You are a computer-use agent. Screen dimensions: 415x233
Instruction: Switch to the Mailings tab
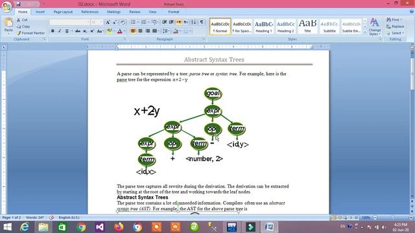pyautogui.click(x=114, y=12)
